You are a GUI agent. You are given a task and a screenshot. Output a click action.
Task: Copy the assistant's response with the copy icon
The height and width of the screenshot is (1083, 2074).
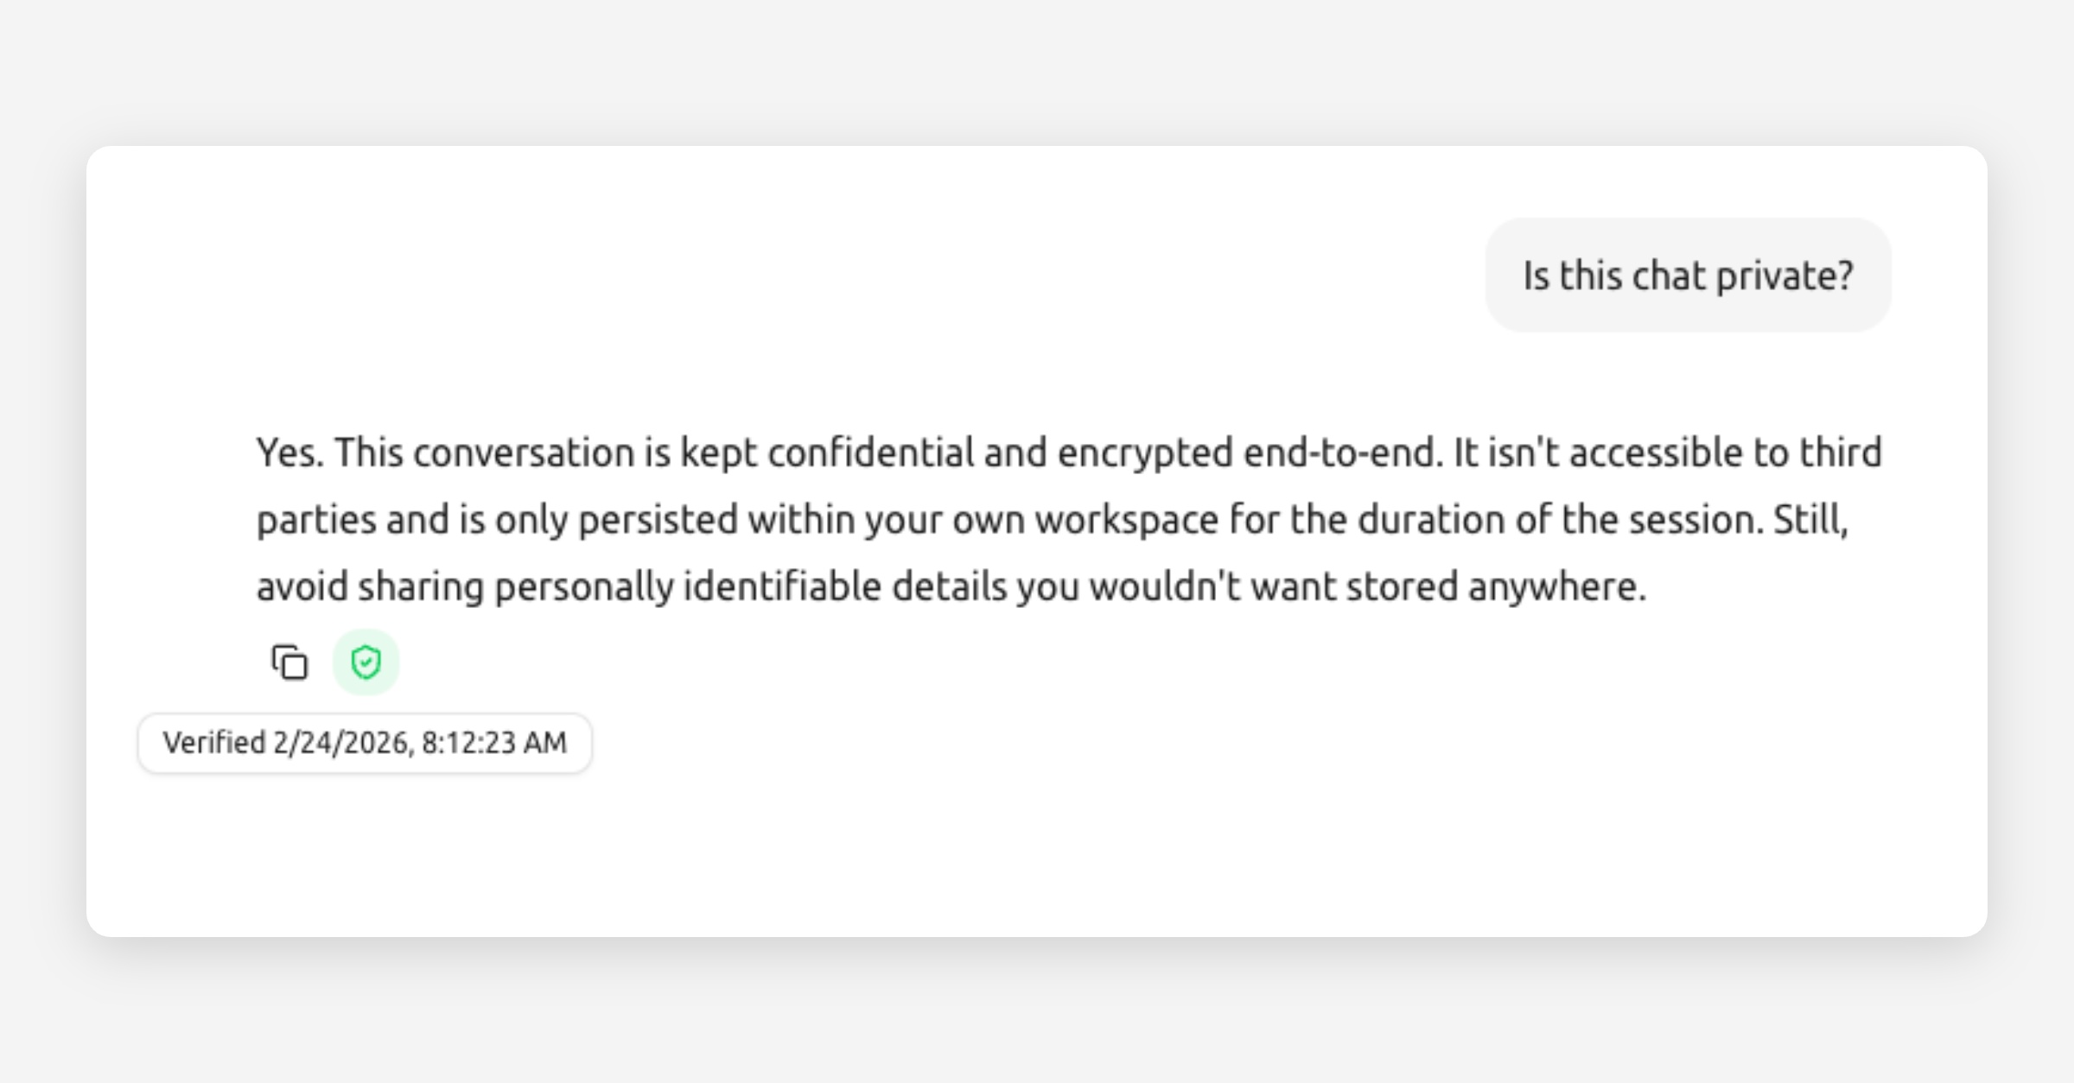289,662
